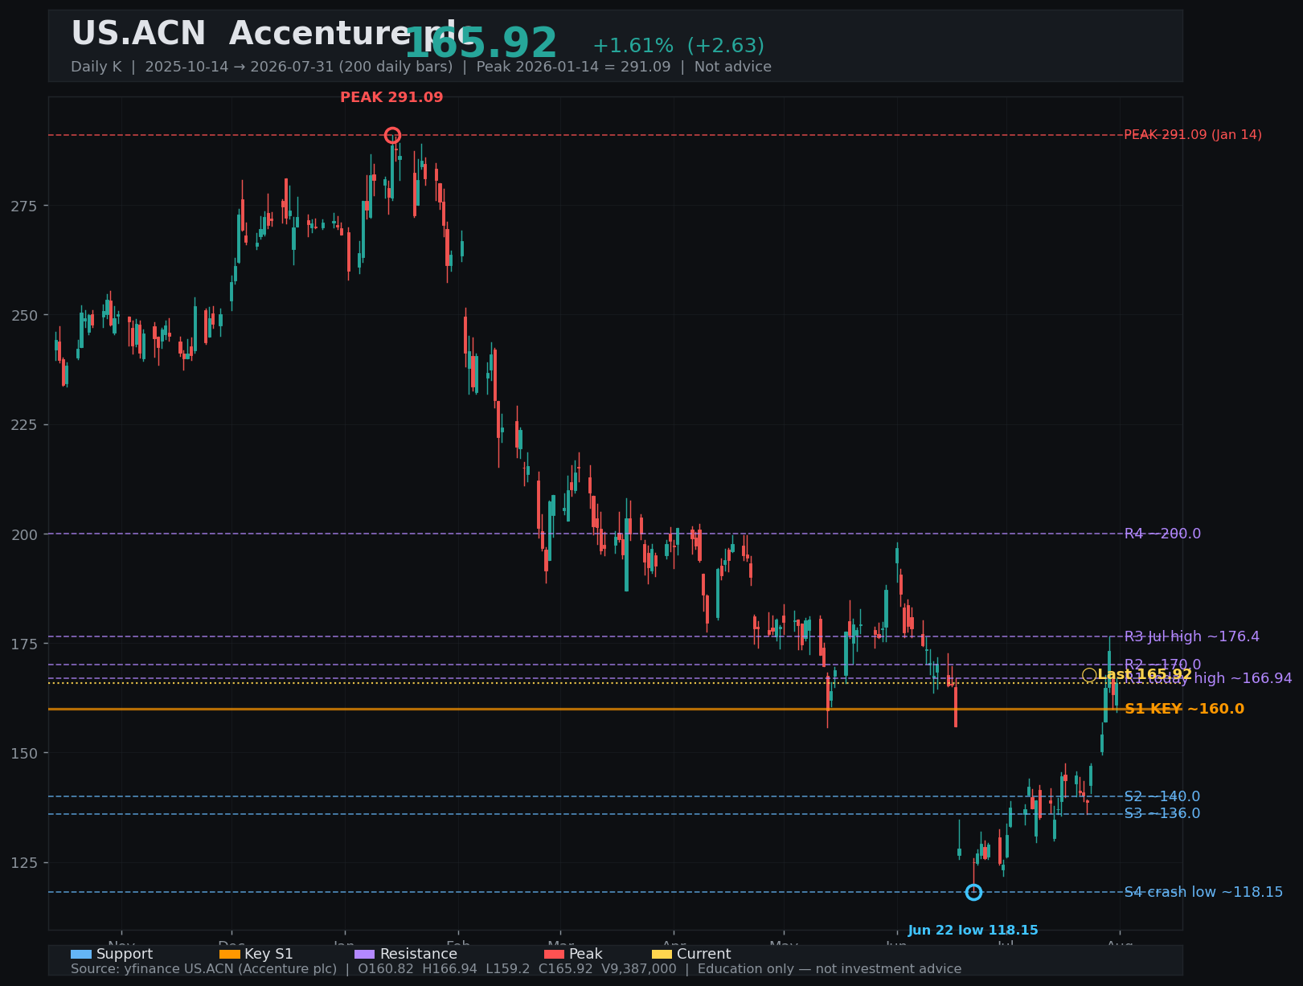Screen dimensions: 1303x986
Task: Select the yellow Current legend swatch
Action: (662, 954)
